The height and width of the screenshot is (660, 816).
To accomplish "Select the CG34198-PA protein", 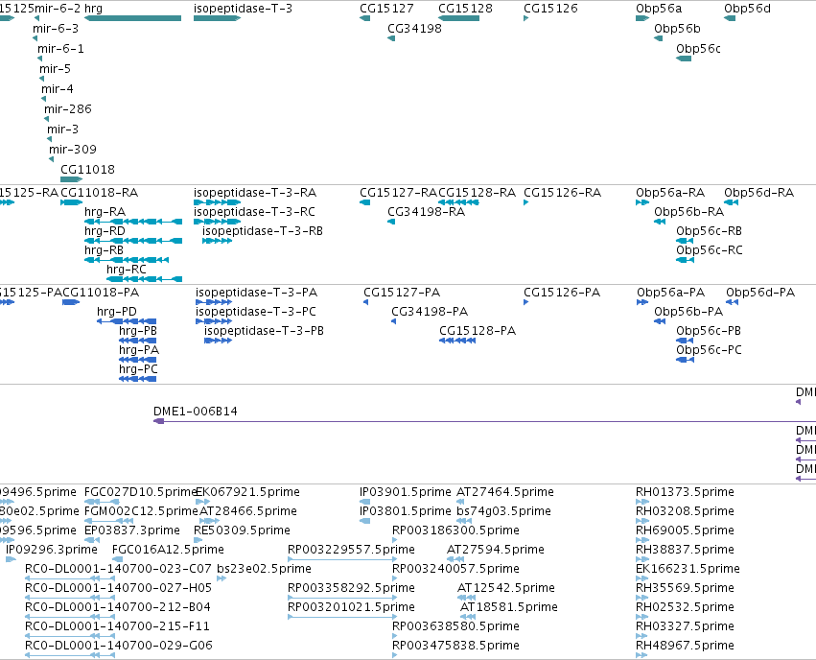I will pos(393,321).
